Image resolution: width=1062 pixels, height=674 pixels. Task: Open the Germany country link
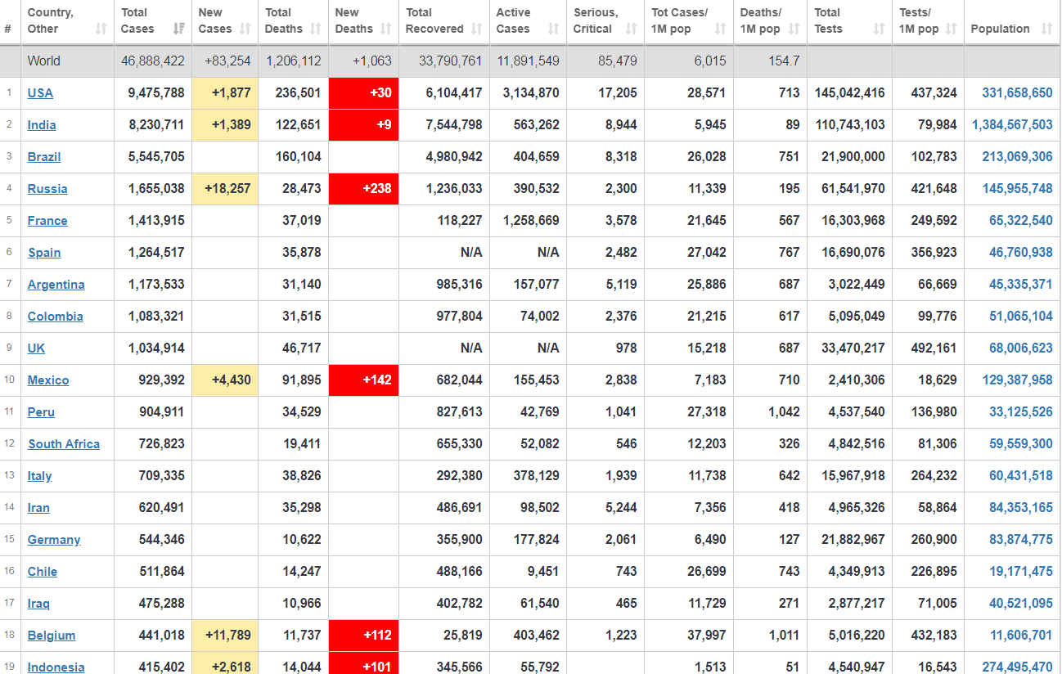click(54, 540)
